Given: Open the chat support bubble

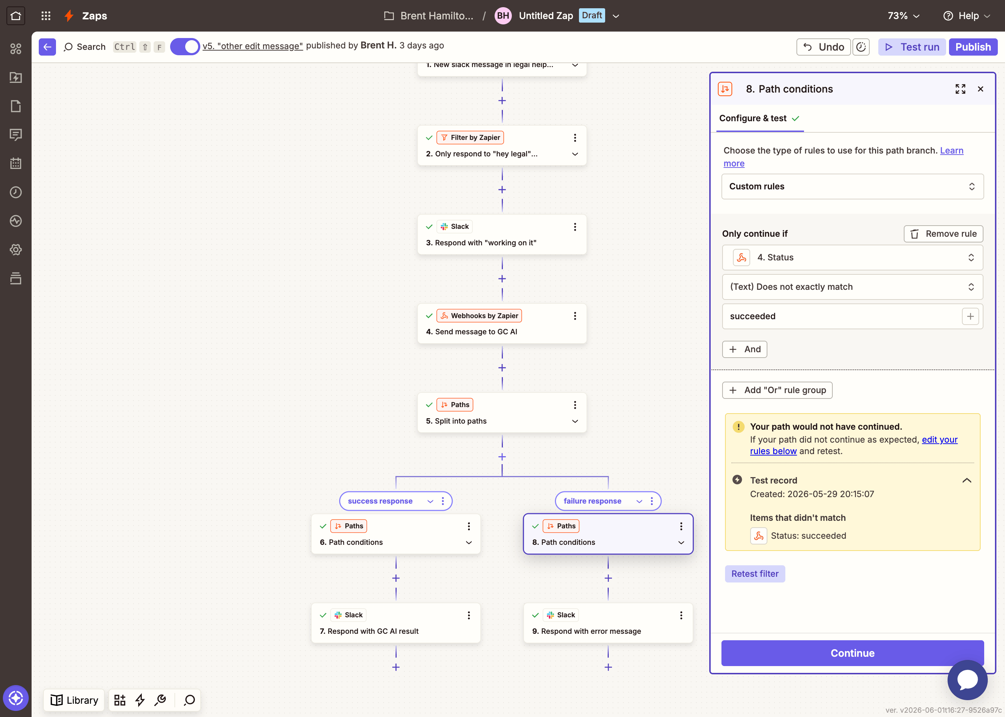Looking at the screenshot, I should tap(967, 679).
